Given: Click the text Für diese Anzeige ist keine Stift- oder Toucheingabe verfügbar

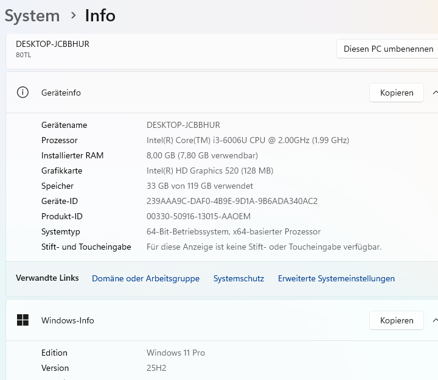Looking at the screenshot, I should 264,247.
